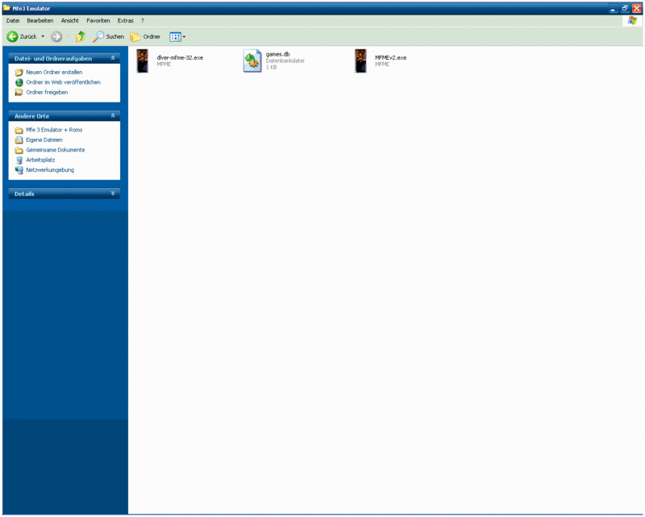The image size is (645, 517).
Task: Click Ordner im Web veröffentlichen link
Action: click(x=64, y=82)
